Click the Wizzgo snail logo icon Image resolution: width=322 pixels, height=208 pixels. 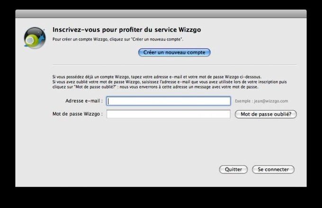(35, 38)
